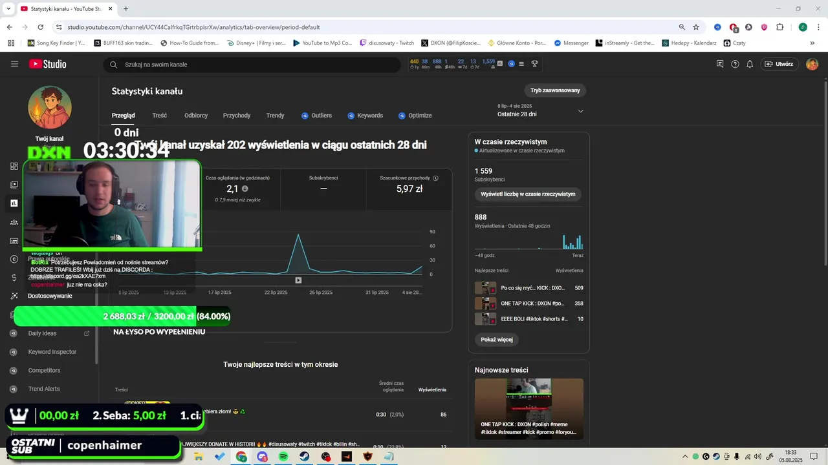Open a new Chrome tab with plus
The width and height of the screenshot is (828, 465).
[125, 9]
